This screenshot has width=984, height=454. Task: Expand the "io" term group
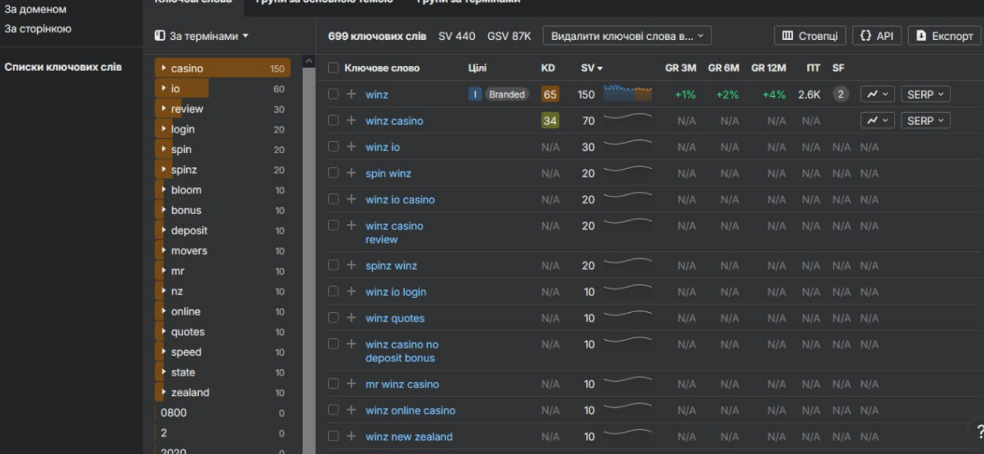(x=164, y=89)
